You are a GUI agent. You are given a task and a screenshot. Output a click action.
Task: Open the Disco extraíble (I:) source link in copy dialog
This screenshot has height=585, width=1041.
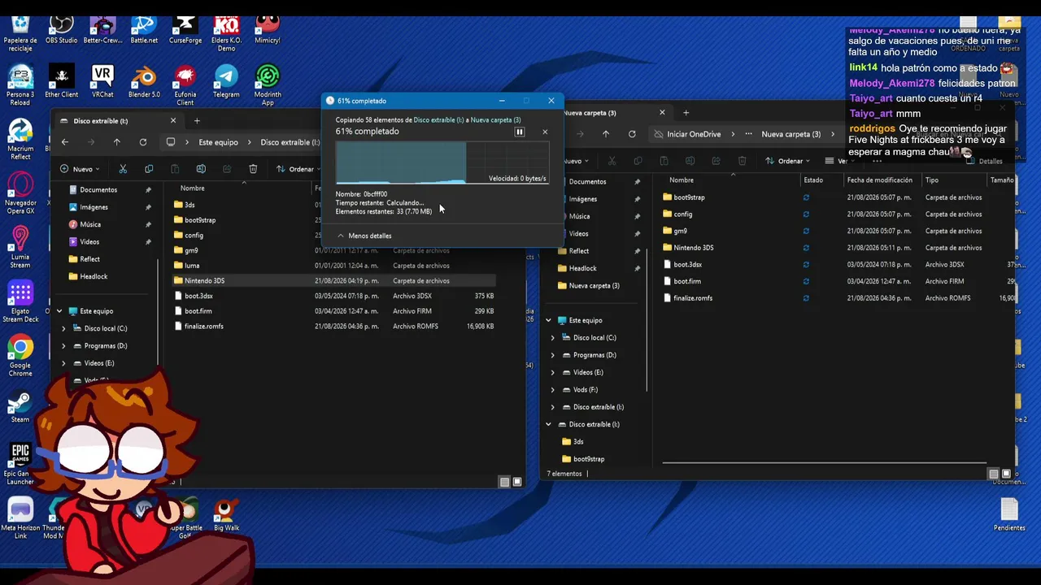pyautogui.click(x=439, y=119)
